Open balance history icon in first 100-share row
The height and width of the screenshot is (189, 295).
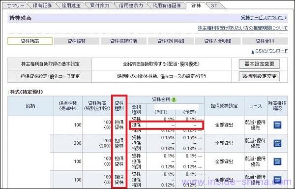pos(277,125)
